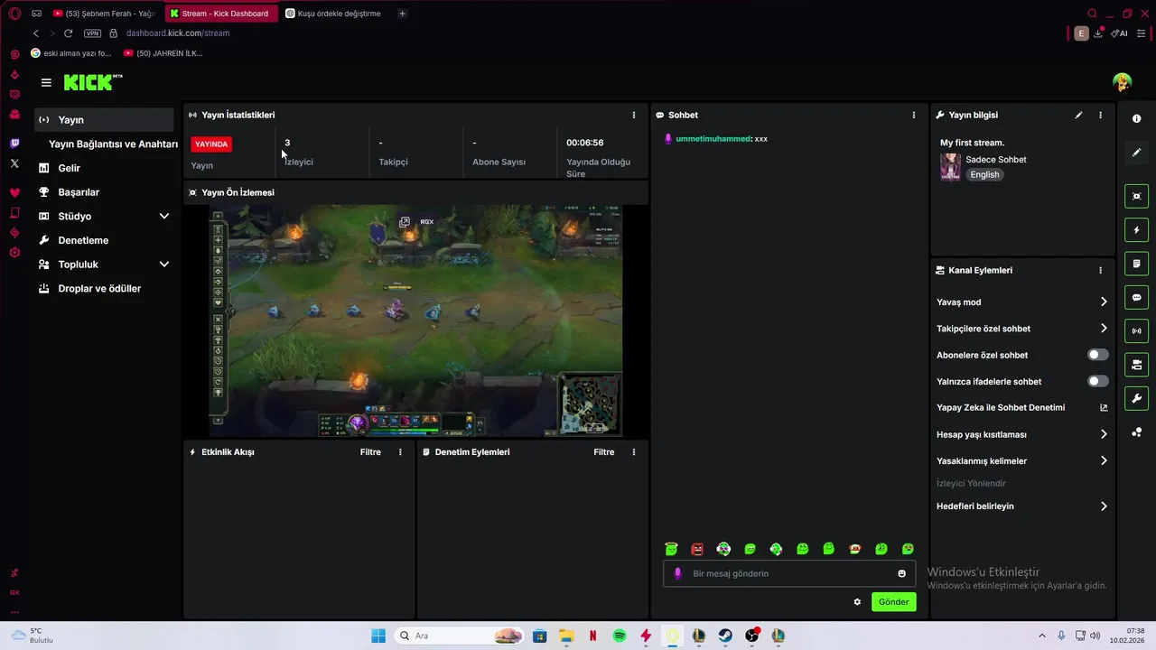Click the Bir mesaj gönderin field

(789, 573)
